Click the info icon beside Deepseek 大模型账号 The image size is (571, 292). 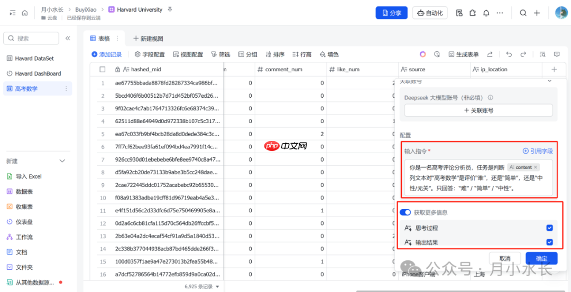[x=491, y=98]
